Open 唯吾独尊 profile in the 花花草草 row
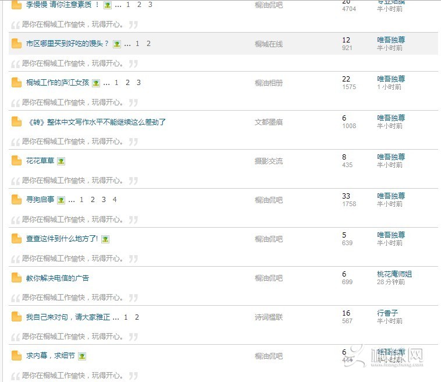The width and height of the screenshot is (441, 382). point(391,157)
